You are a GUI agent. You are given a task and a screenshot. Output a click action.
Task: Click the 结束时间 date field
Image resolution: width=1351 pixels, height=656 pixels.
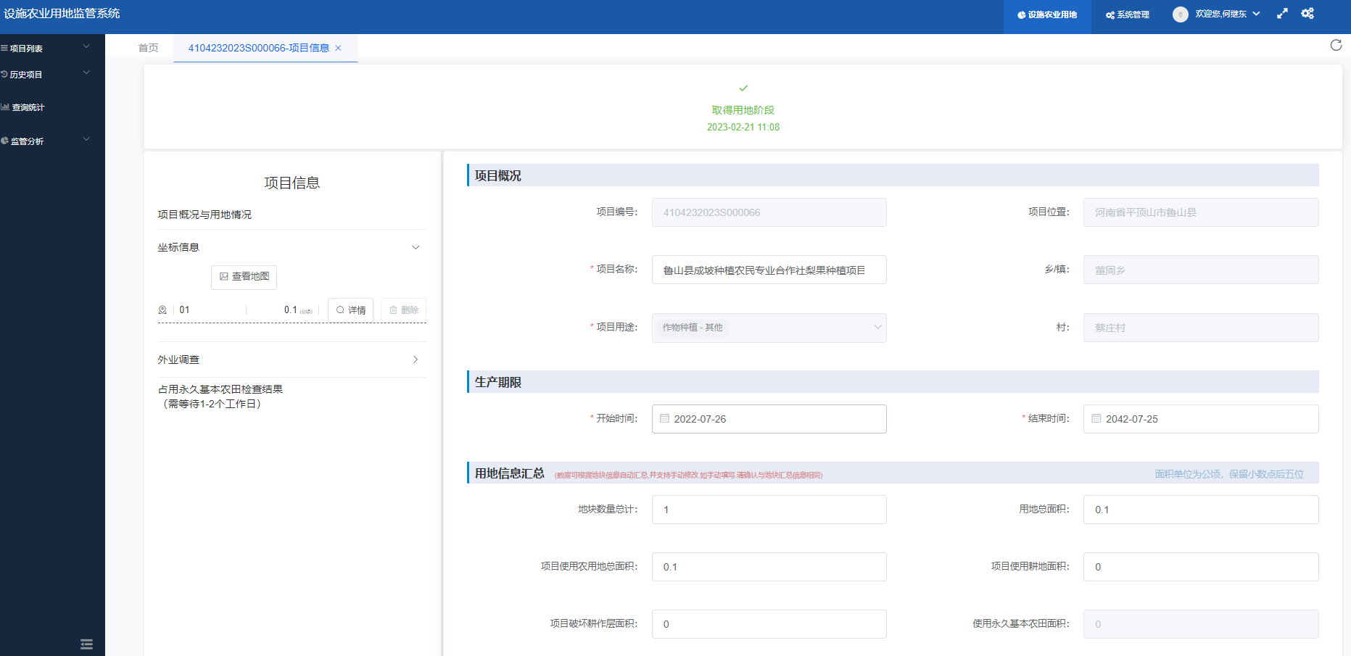(x=1201, y=419)
